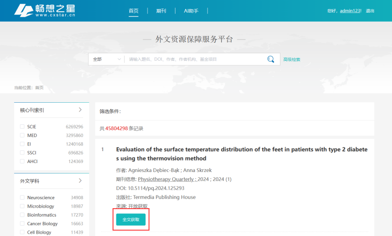The image size is (392, 236).
Task: Enable the EI filter checkbox
Action: coord(22,144)
